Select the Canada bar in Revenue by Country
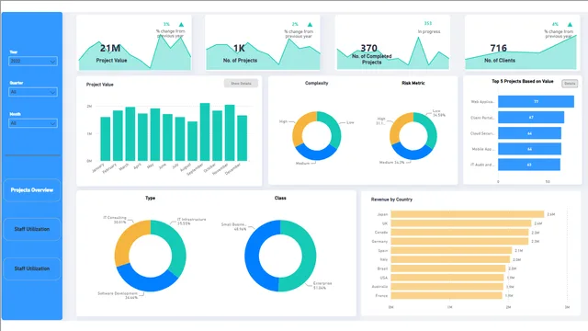 [459, 233]
